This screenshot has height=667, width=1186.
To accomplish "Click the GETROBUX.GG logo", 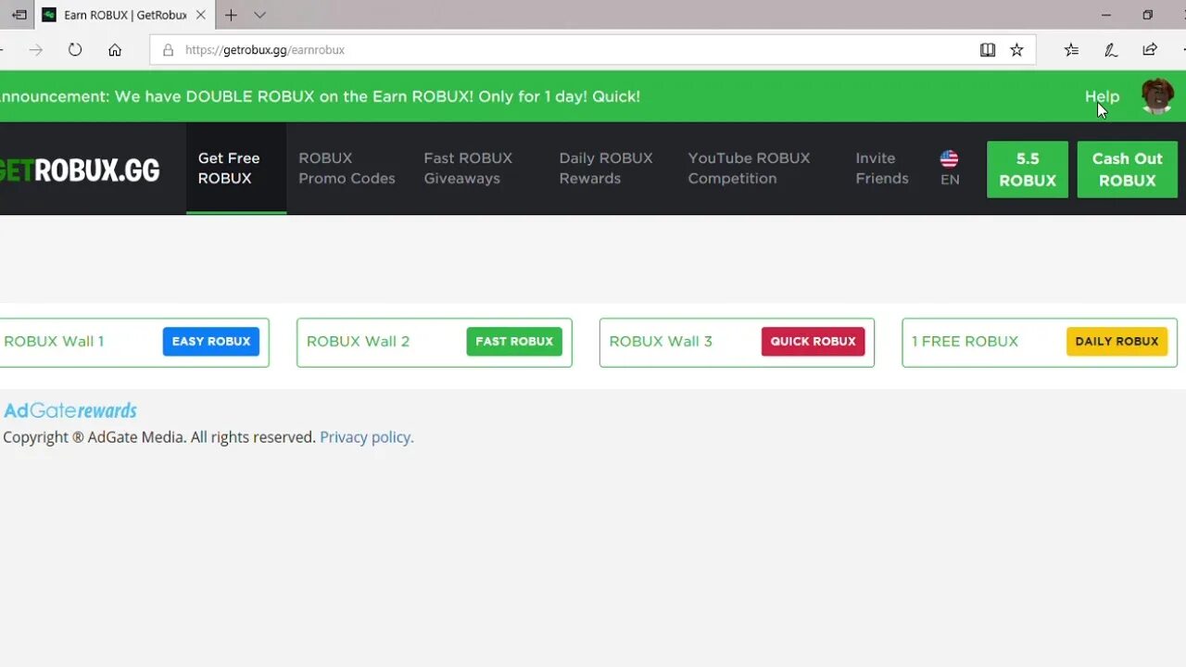I will tap(80, 170).
